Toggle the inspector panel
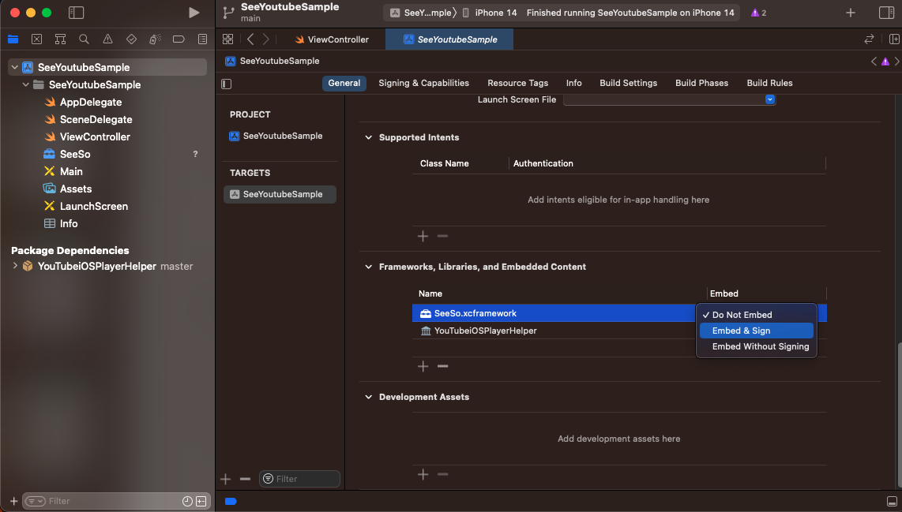Viewport: 902px width, 512px height. tap(886, 13)
